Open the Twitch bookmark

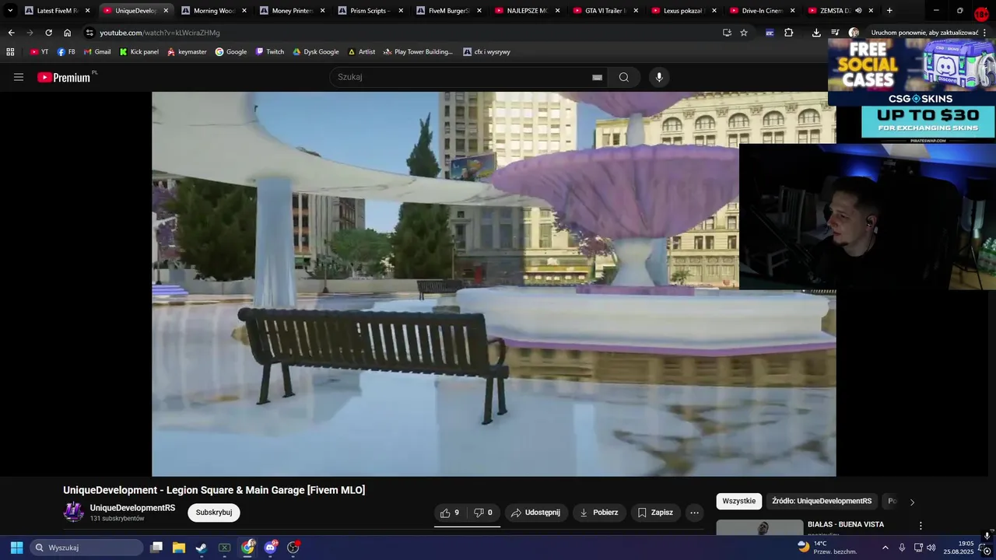pos(270,52)
